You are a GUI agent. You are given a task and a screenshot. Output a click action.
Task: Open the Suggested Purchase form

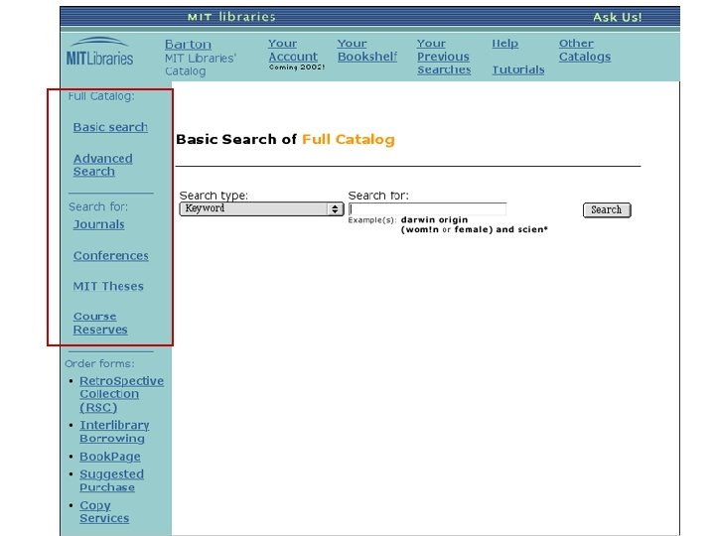111,480
